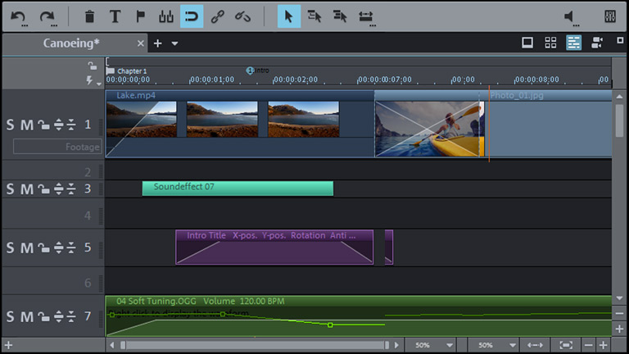Maximize the arranger panel square icon
The image size is (629, 354).
[620, 40]
